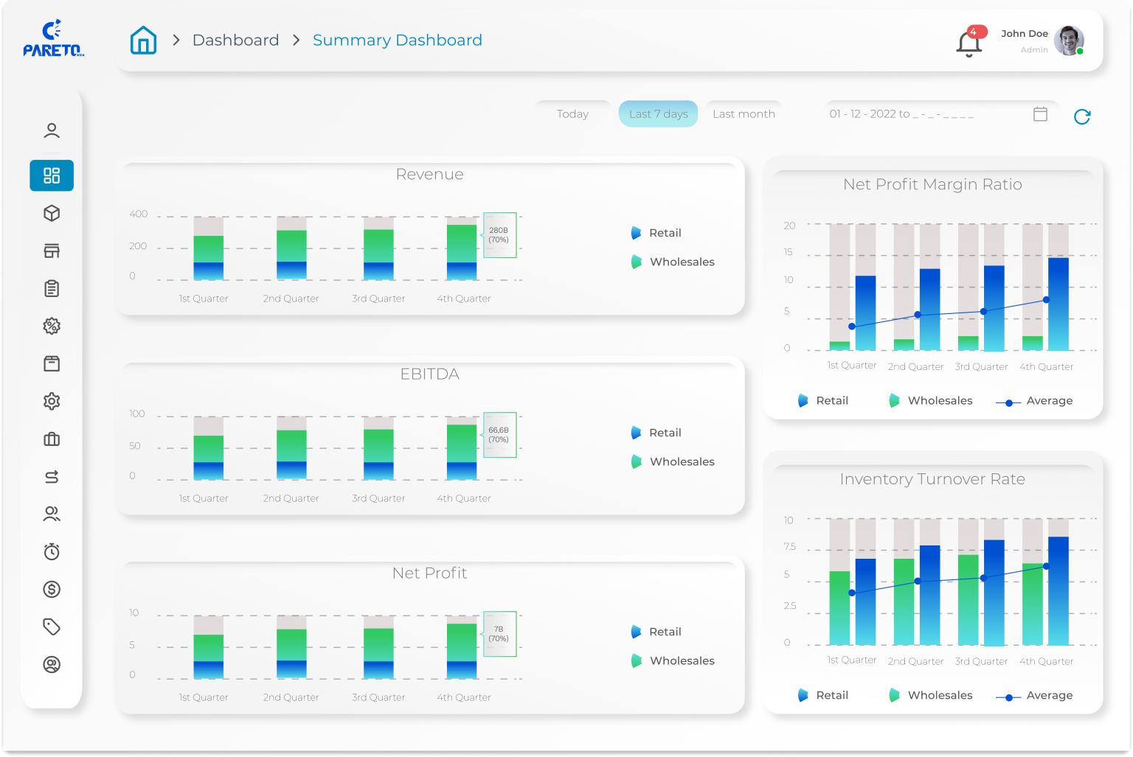Open the circled user account icon

(x=52, y=664)
